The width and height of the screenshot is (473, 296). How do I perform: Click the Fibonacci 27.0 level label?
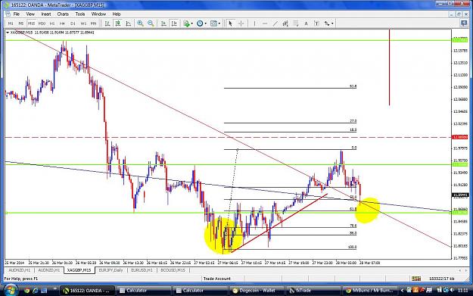353,121
